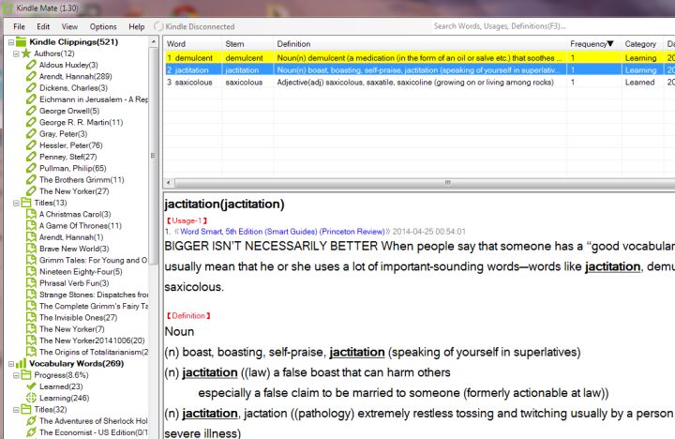Select The New Yorker20141006(20) title

(92, 341)
